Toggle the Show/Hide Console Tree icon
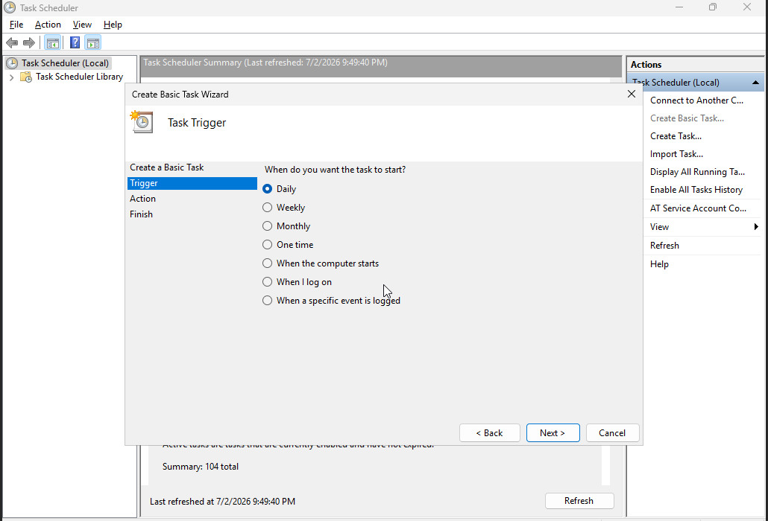The width and height of the screenshot is (768, 521). point(53,43)
